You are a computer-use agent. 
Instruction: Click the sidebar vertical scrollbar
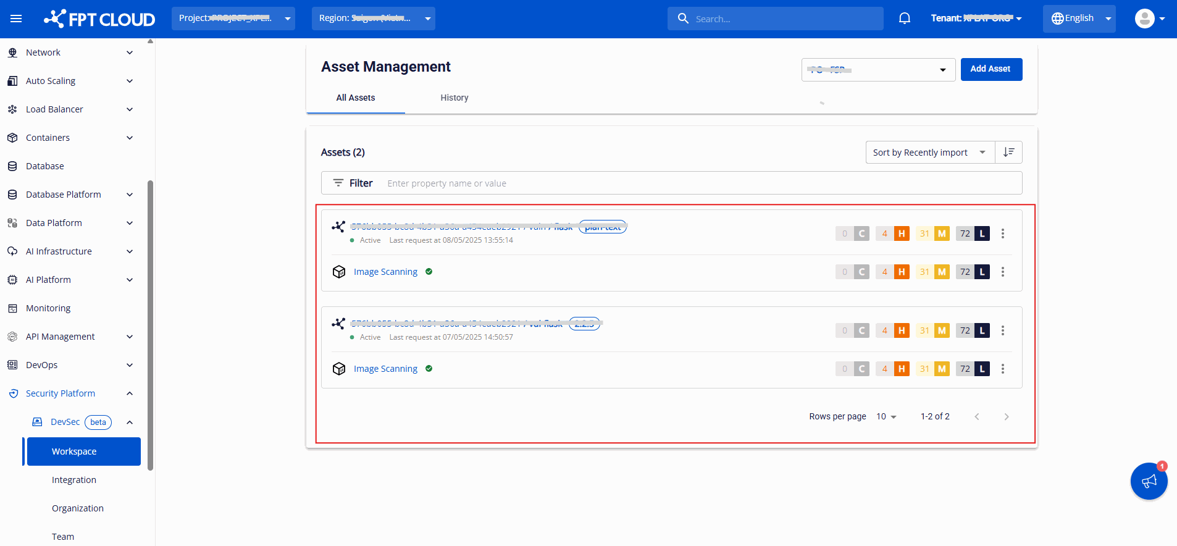tap(150, 325)
